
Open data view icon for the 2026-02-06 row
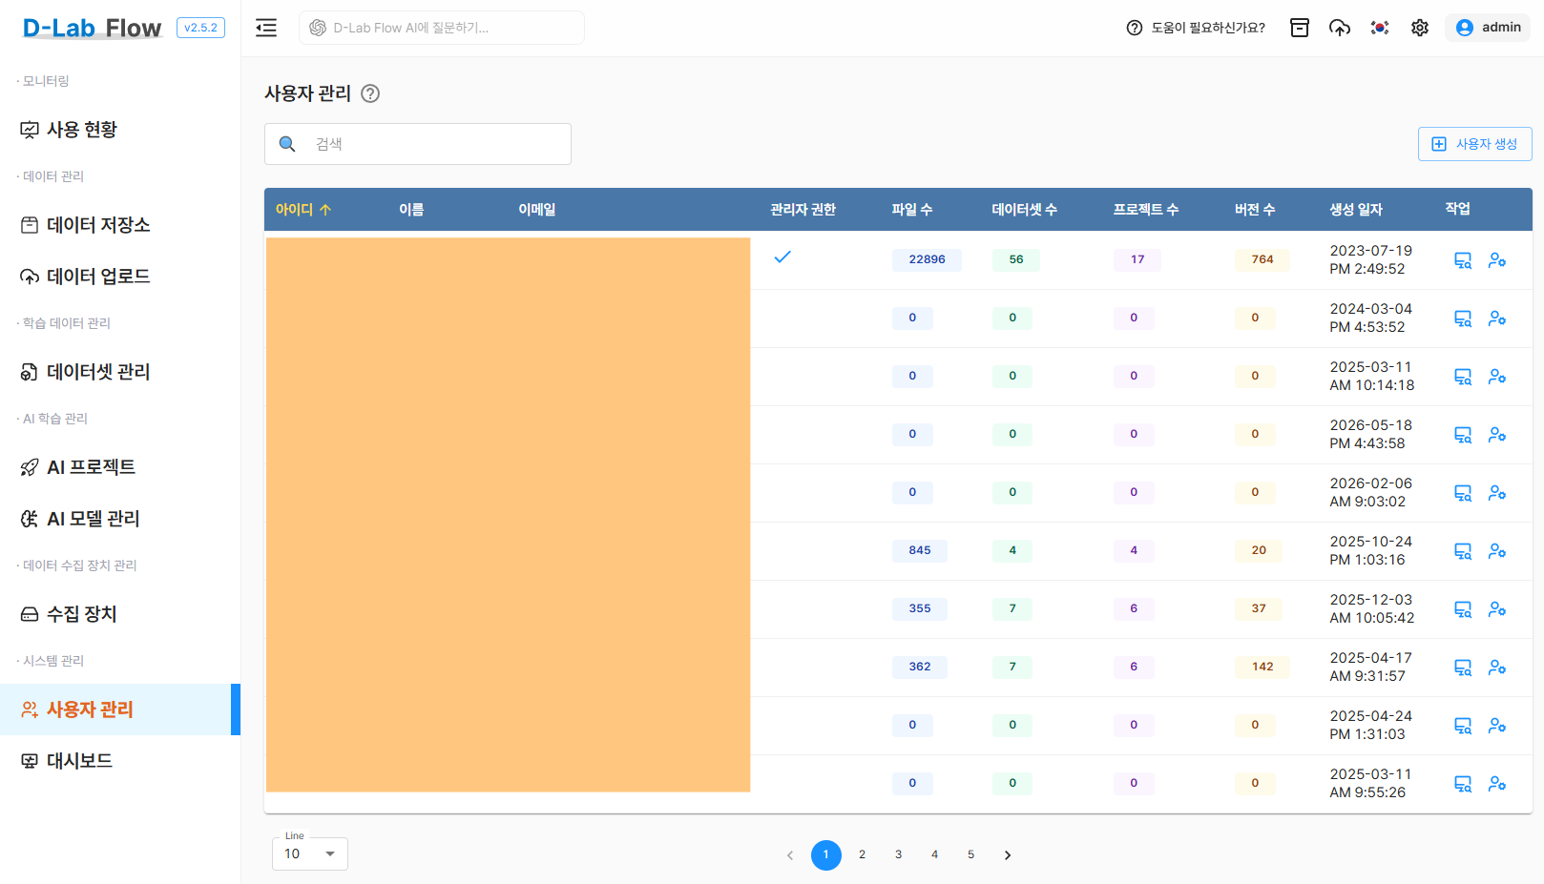(x=1463, y=493)
